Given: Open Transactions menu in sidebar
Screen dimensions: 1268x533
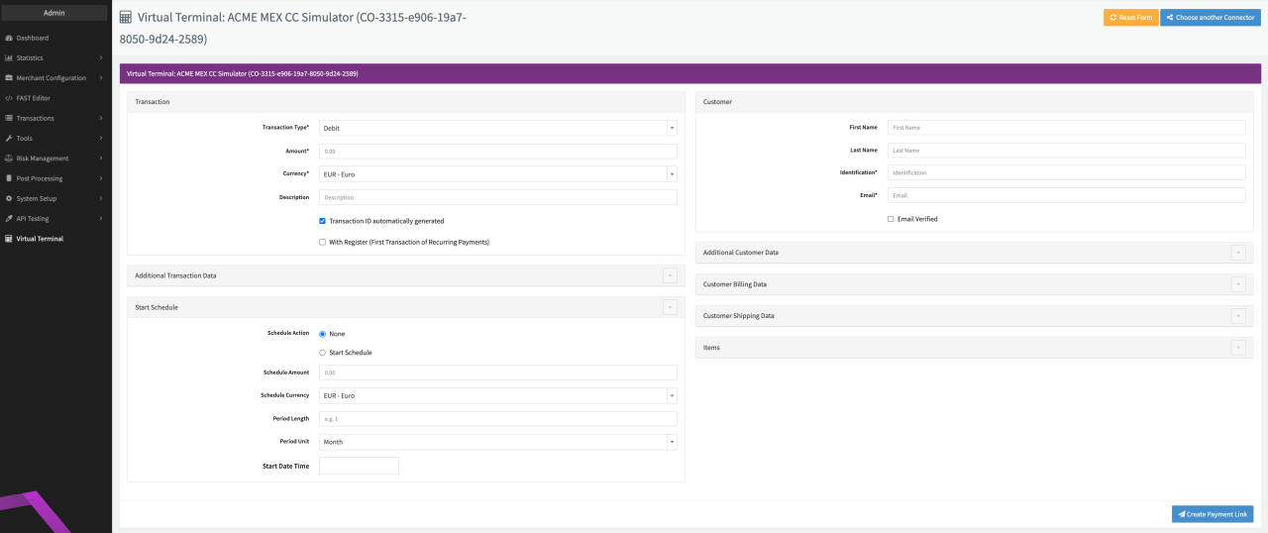Looking at the screenshot, I should [x=36, y=118].
